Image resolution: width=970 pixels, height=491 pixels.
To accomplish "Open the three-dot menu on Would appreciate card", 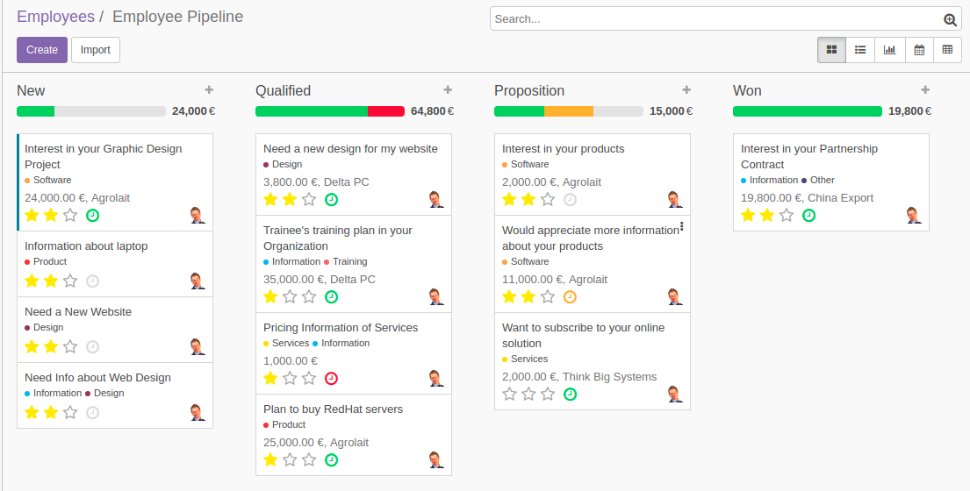I will click(682, 227).
